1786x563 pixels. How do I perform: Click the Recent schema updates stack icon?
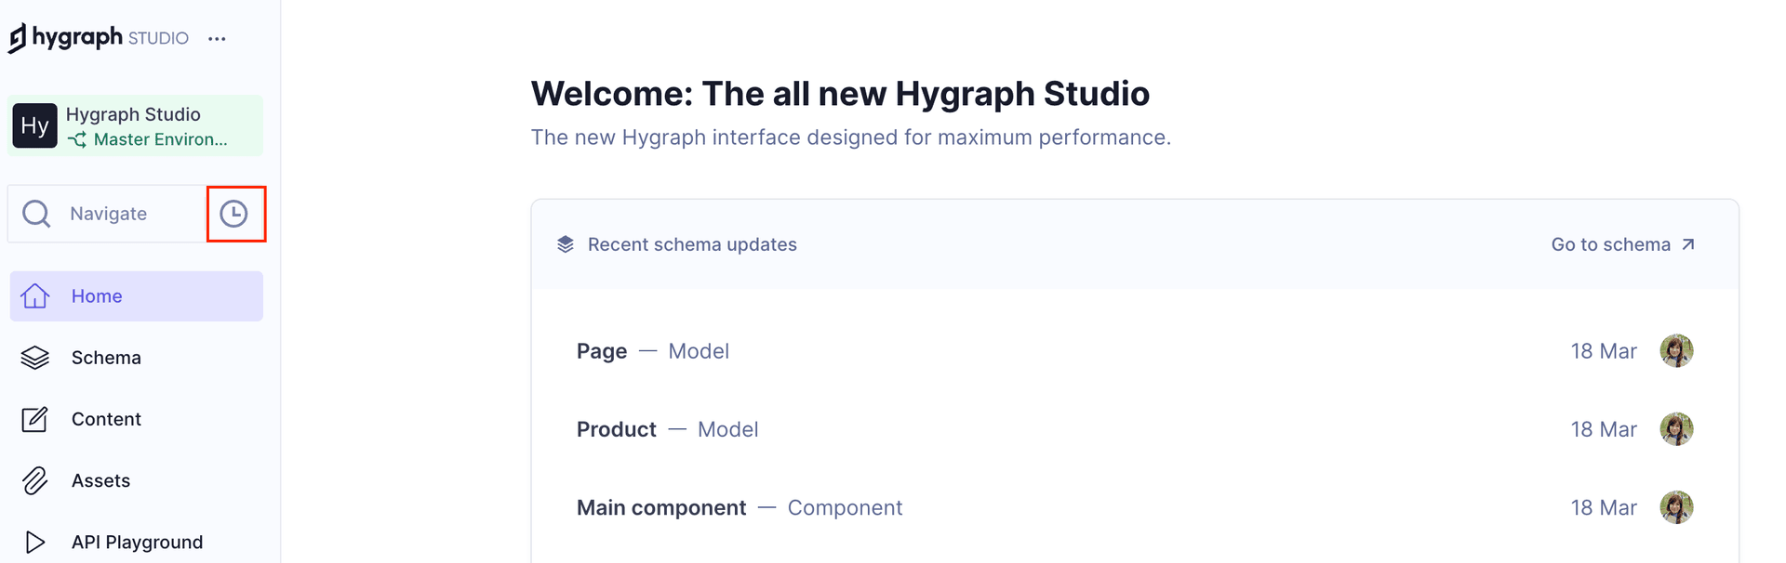[565, 244]
